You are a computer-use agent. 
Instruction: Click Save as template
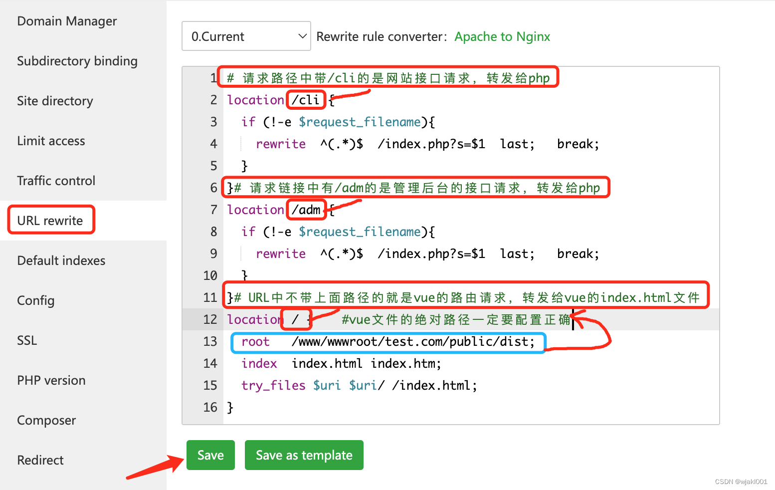pyautogui.click(x=304, y=455)
